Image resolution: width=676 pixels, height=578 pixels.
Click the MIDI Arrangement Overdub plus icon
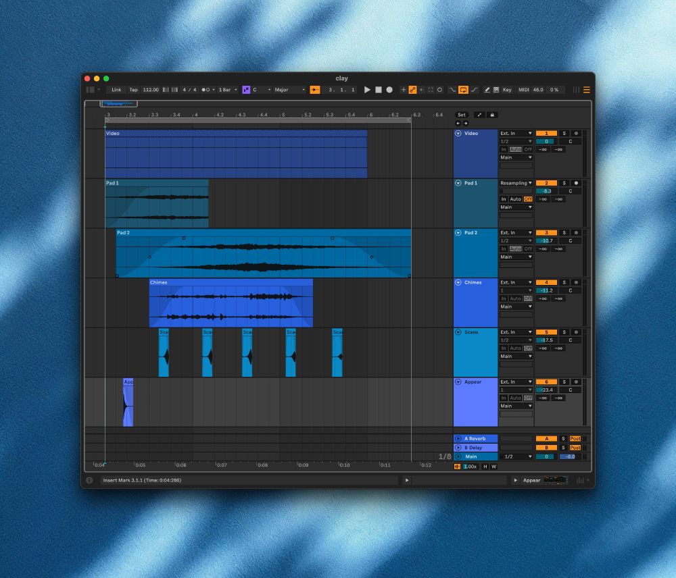(404, 90)
